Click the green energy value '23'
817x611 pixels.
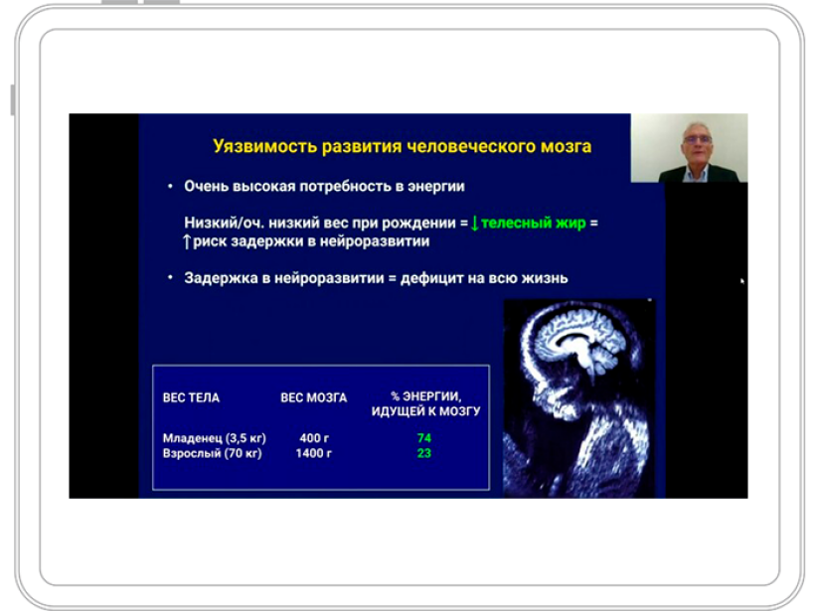pos(424,453)
